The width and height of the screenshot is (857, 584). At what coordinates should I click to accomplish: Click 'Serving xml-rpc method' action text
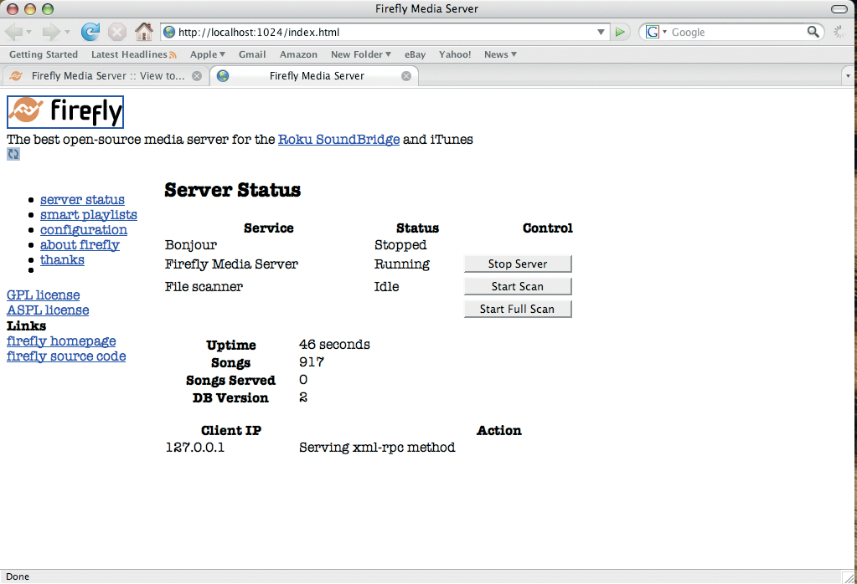click(x=377, y=448)
